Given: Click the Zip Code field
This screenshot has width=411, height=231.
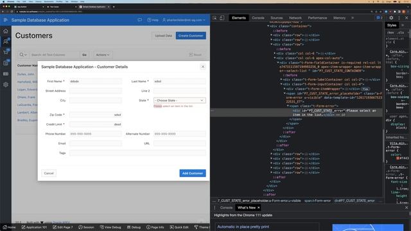Looking at the screenshot, I should (x=96, y=115).
